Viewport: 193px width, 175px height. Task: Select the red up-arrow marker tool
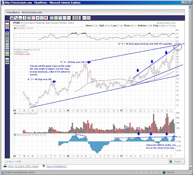[46, 18]
